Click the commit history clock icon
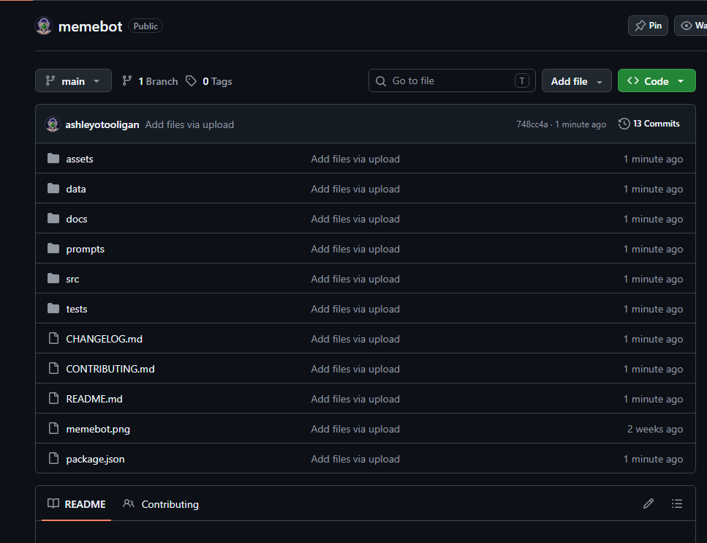Viewport: 707px width, 543px height. click(624, 124)
